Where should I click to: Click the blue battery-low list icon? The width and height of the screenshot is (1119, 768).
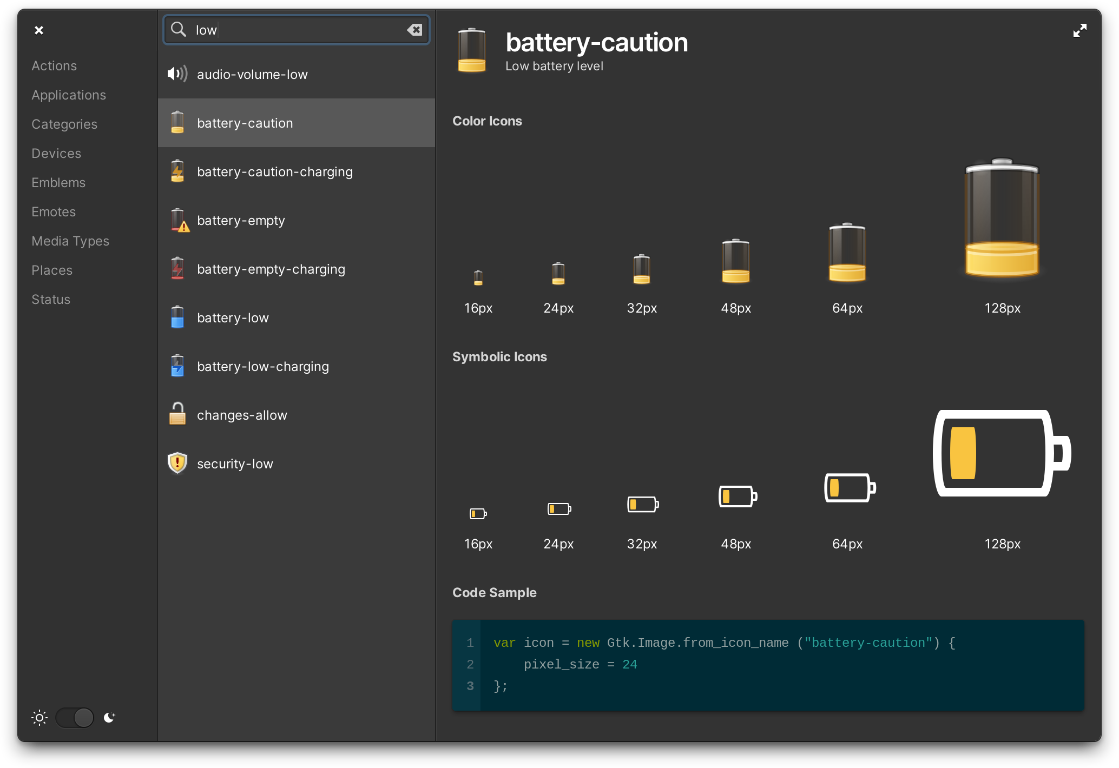pyautogui.click(x=177, y=317)
